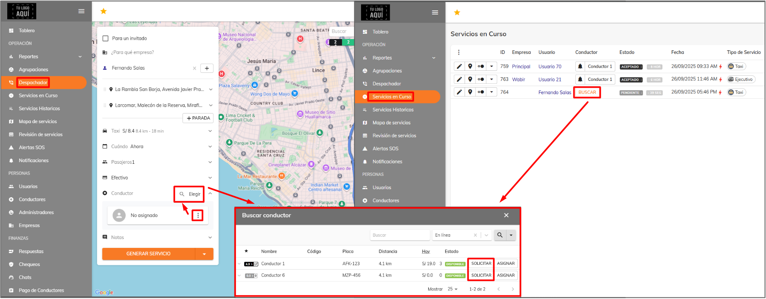Click the GENERAR SERVICIO button
This screenshot has width=766, height=299.
[149, 254]
